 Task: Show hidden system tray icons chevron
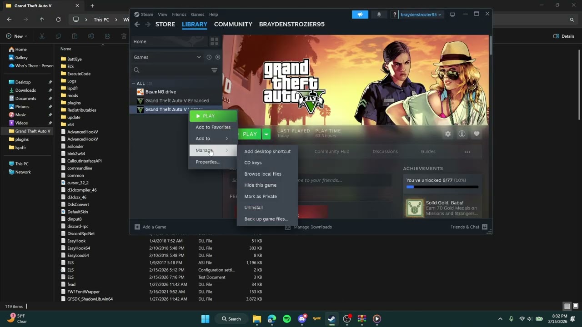[x=500, y=319]
